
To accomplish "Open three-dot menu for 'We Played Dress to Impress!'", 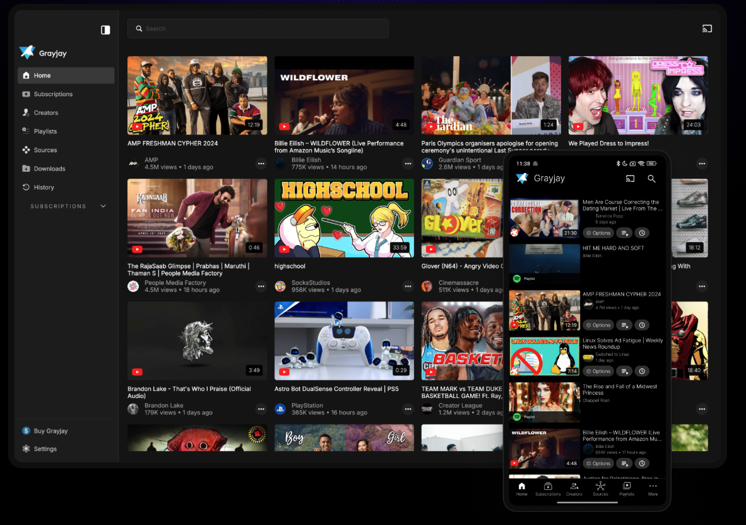I will (x=702, y=164).
